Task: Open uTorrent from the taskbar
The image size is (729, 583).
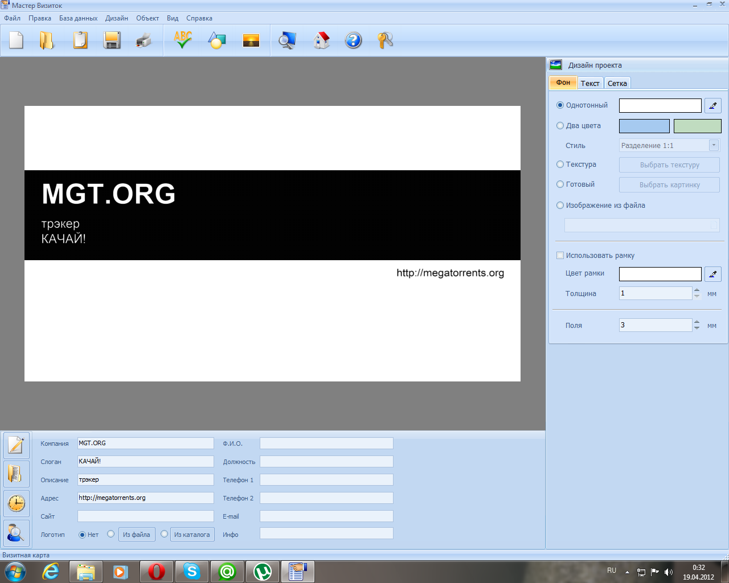Action: 263,572
